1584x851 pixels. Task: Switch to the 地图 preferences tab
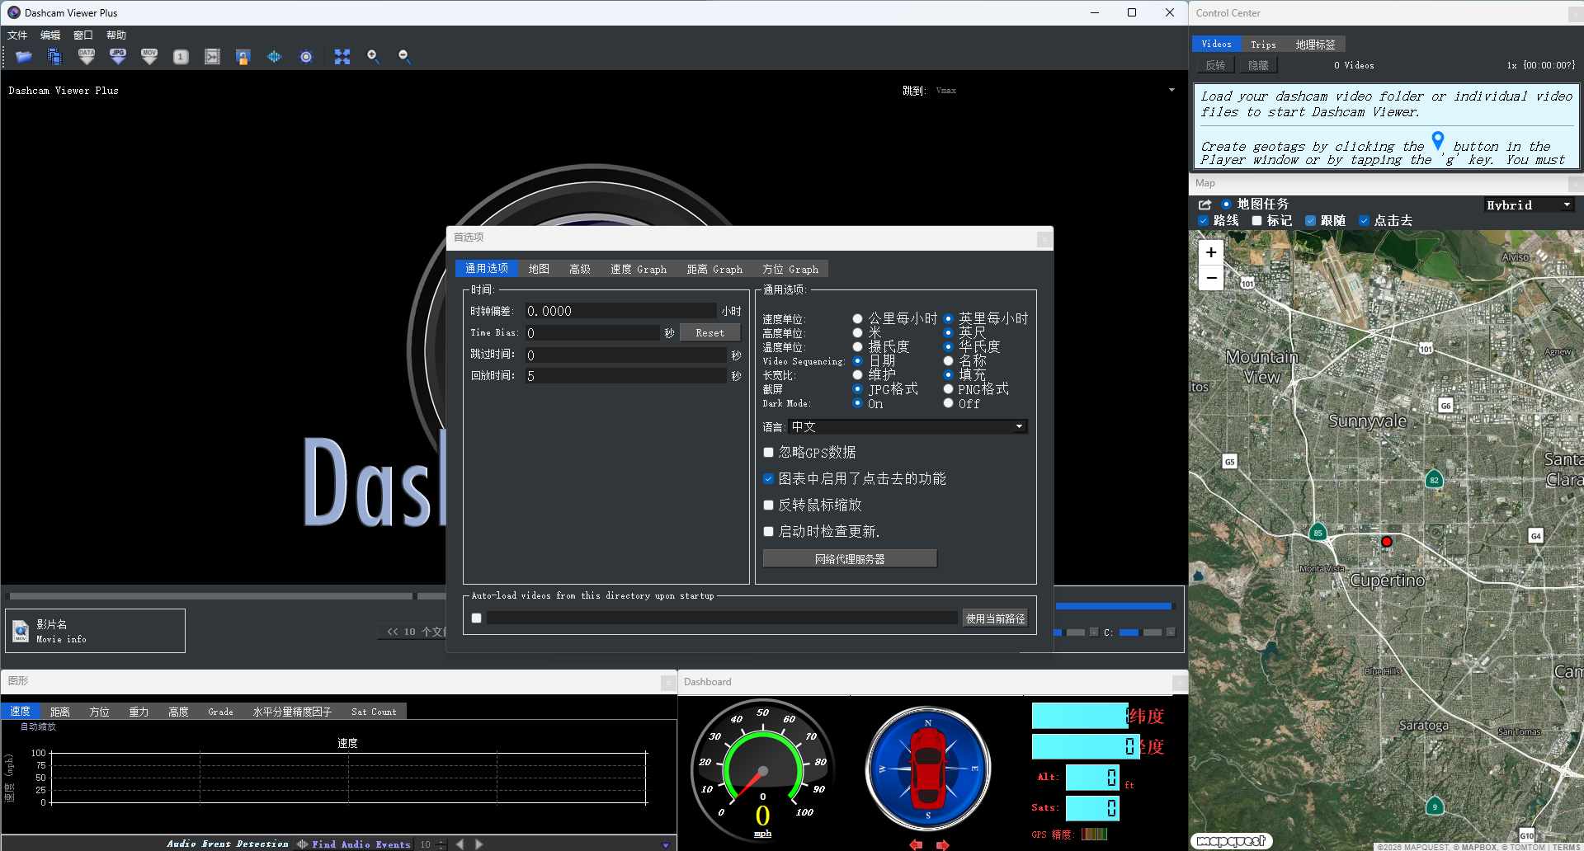[539, 269]
